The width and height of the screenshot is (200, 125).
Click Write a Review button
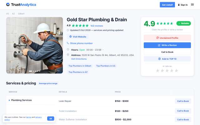pyautogui.click(x=167, y=45)
